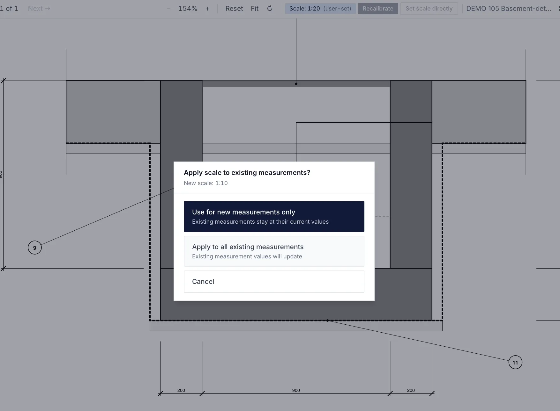Click the "Apply scale to existing measurements?" heading

point(247,173)
